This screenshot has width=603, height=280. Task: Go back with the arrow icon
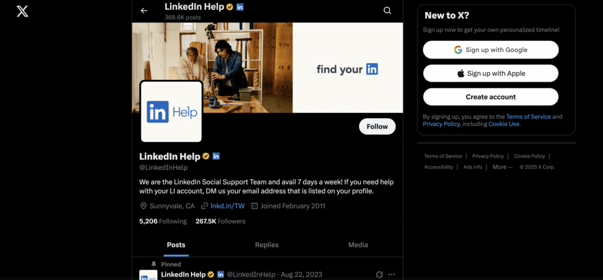pyautogui.click(x=144, y=11)
